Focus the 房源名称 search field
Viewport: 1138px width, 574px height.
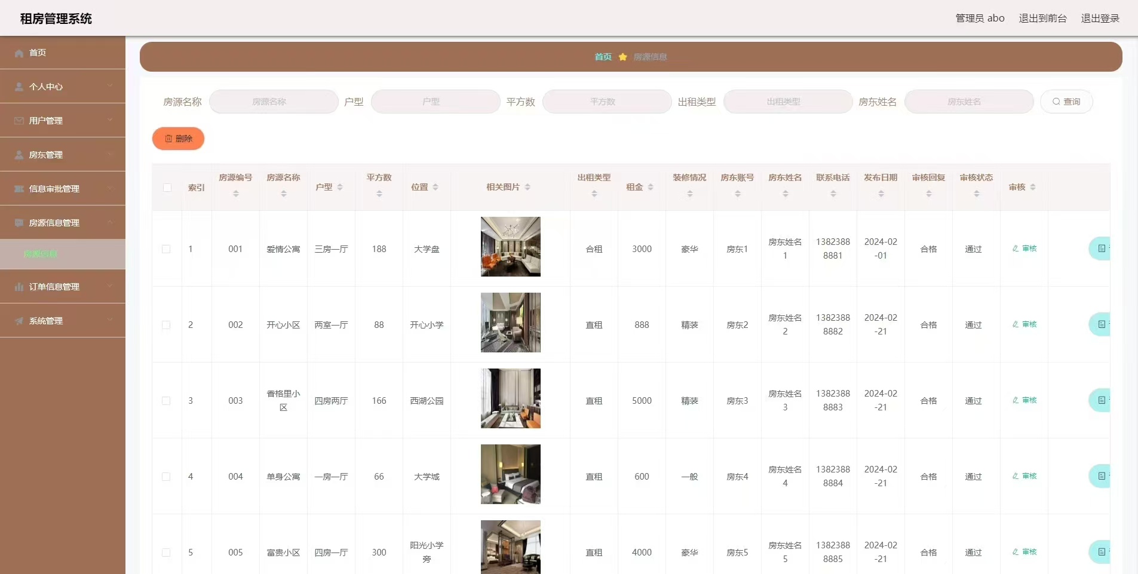[x=274, y=102]
